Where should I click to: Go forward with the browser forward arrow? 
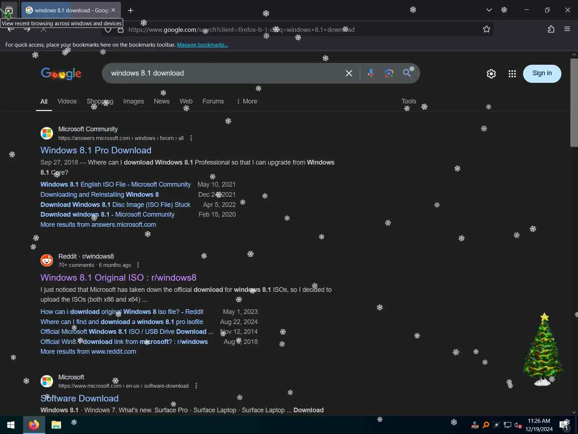tap(27, 30)
